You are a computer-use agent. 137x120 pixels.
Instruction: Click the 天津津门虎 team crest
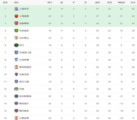16,52
